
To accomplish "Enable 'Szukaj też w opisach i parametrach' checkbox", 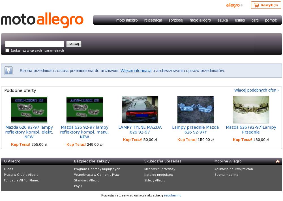I will click(x=7, y=50).
